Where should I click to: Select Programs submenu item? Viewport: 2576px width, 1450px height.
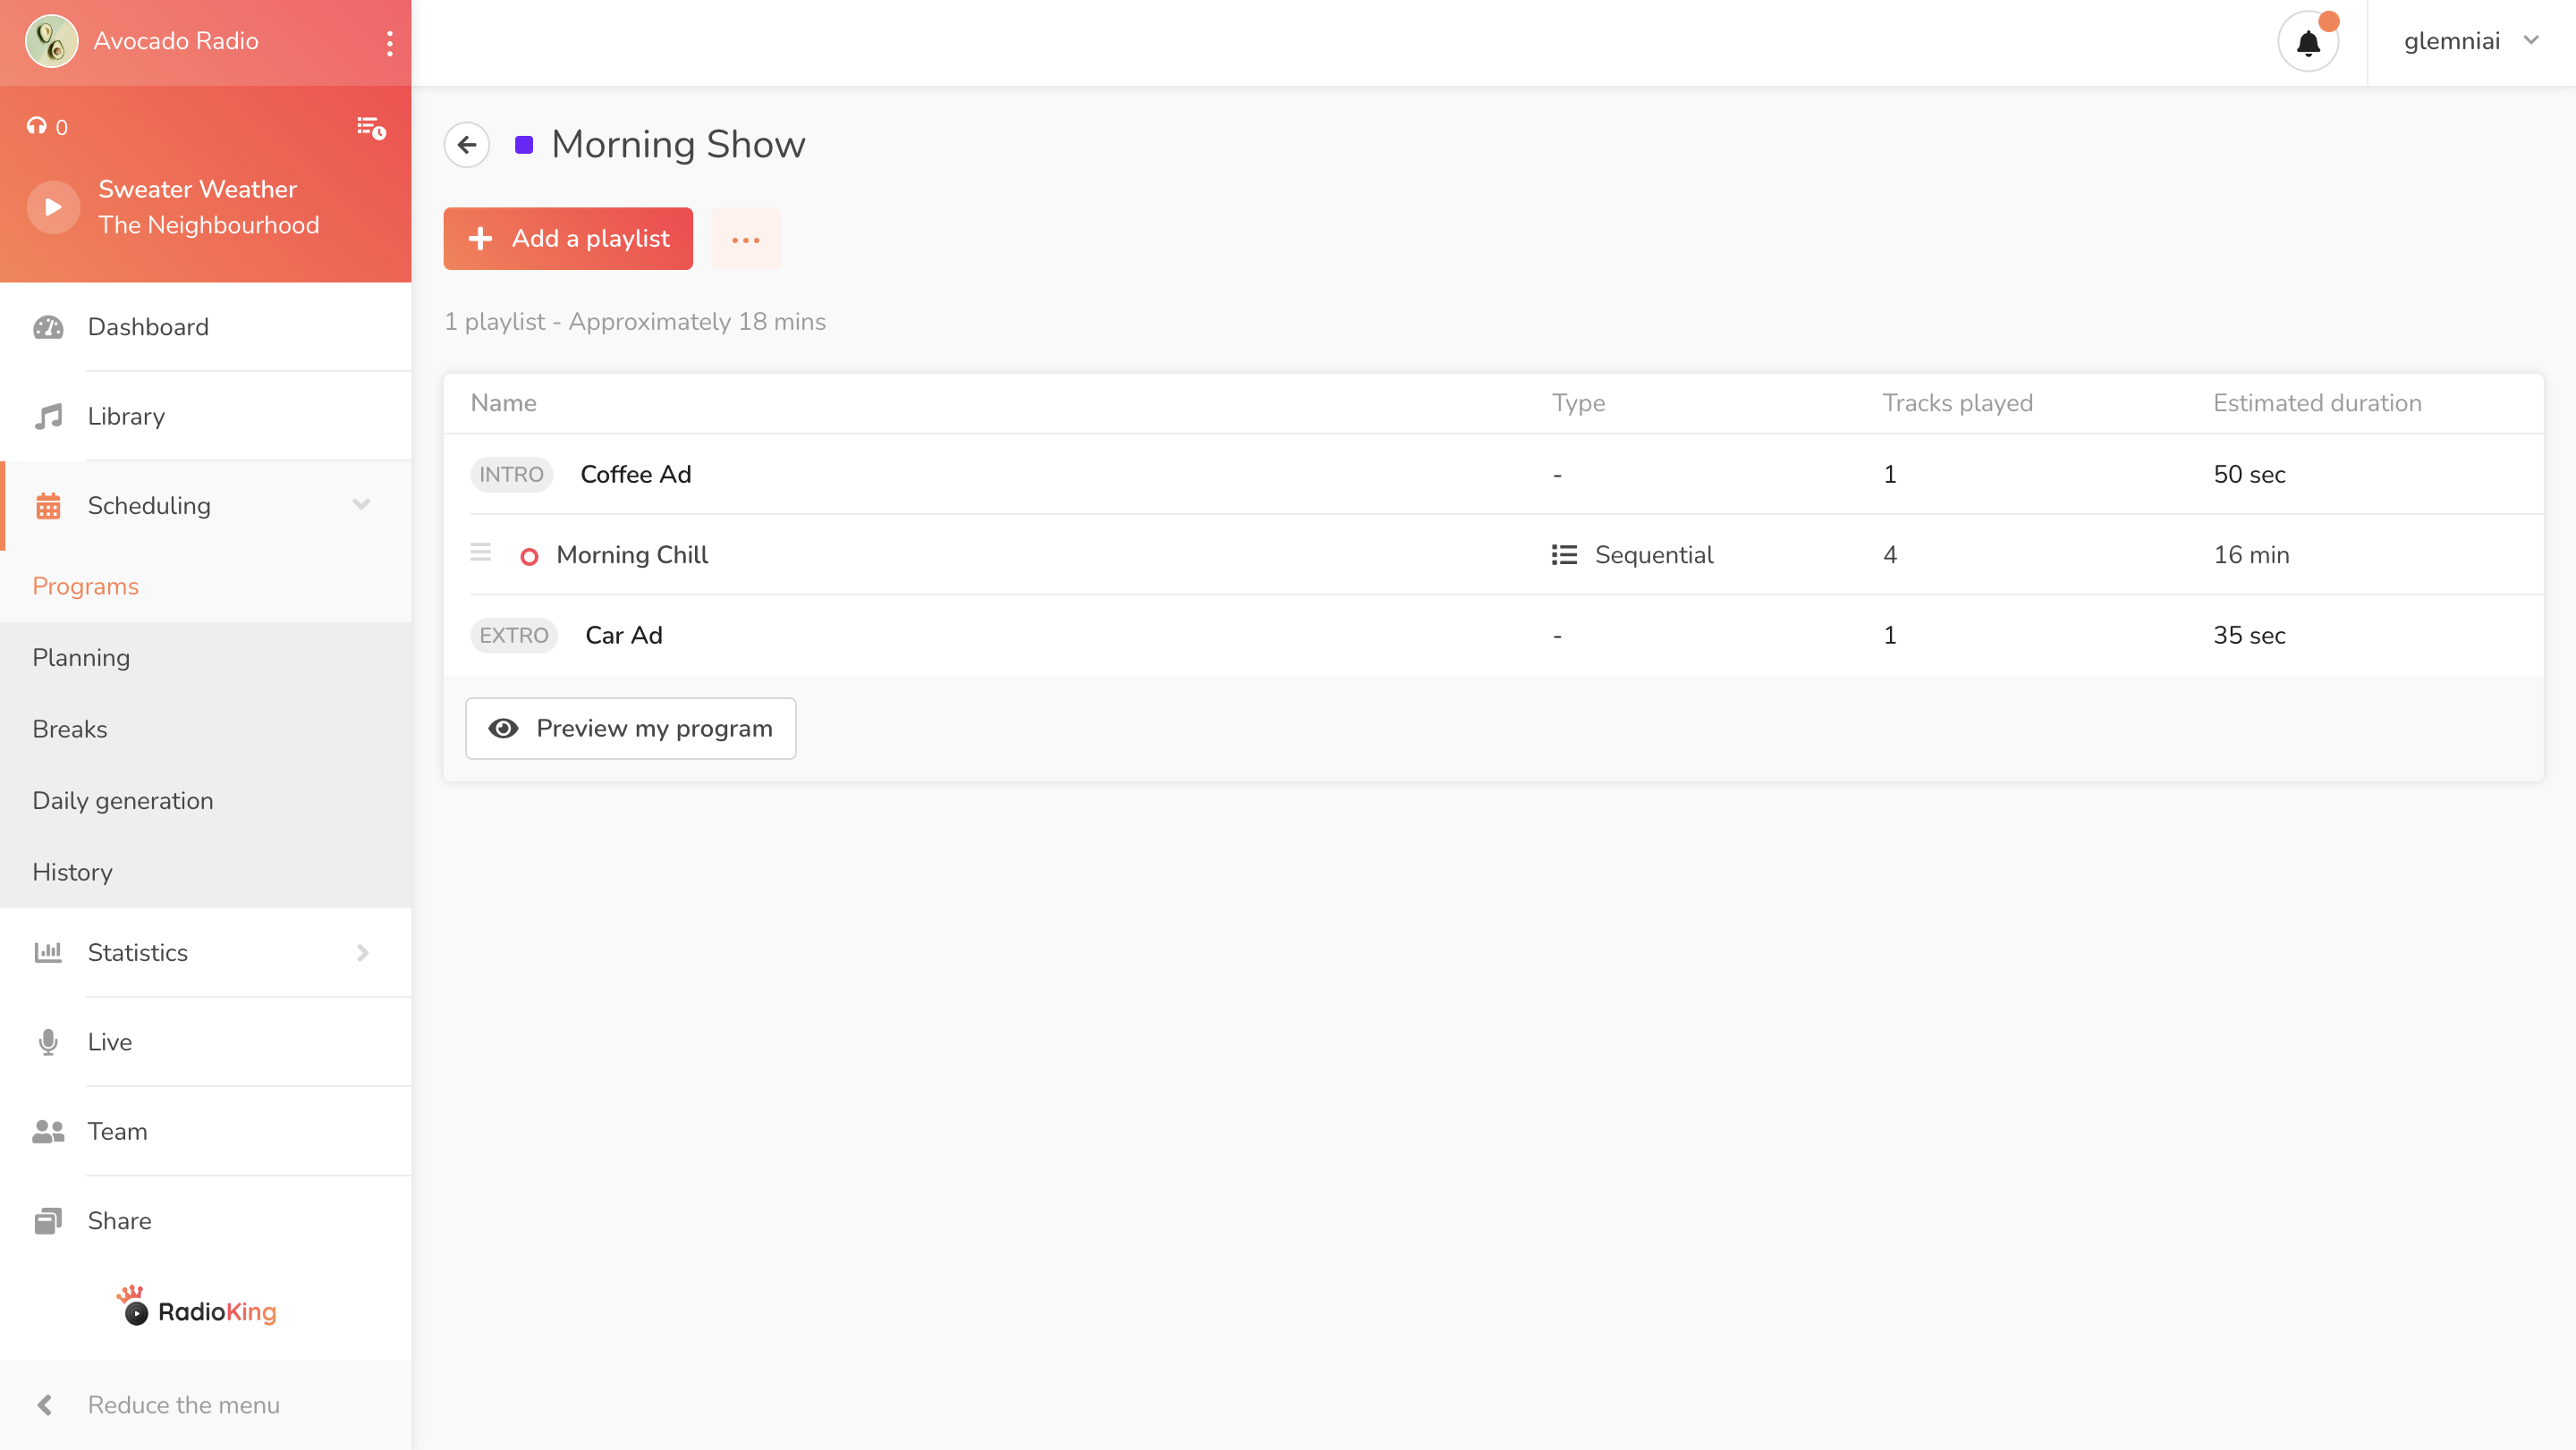point(85,586)
